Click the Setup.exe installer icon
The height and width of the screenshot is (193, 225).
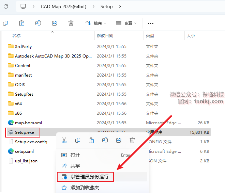[x=11, y=132]
